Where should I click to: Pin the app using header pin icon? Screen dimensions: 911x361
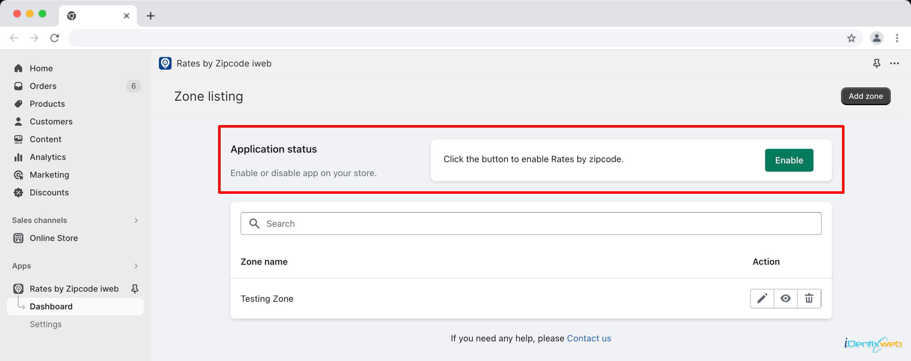877,63
